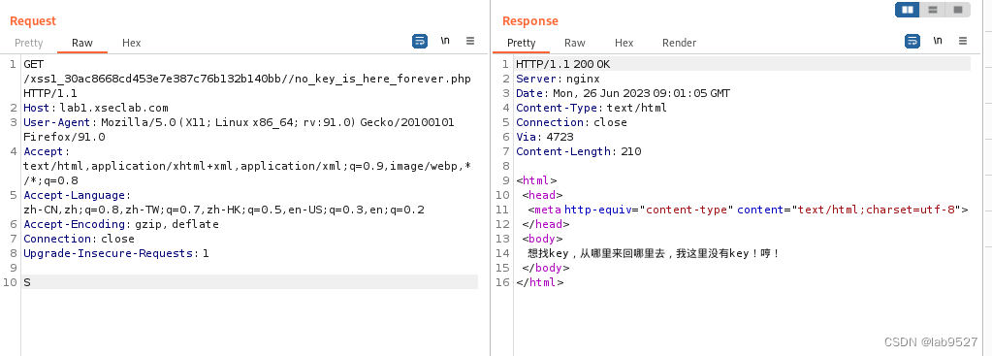Click the opening <html> tag on line 9
The width and height of the screenshot is (992, 356).
[x=536, y=180]
